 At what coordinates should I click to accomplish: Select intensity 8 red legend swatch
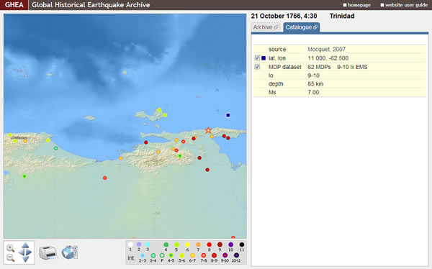click(209, 245)
